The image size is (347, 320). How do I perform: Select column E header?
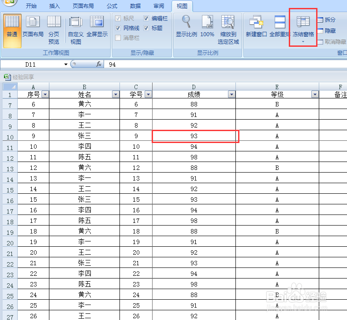(277, 87)
